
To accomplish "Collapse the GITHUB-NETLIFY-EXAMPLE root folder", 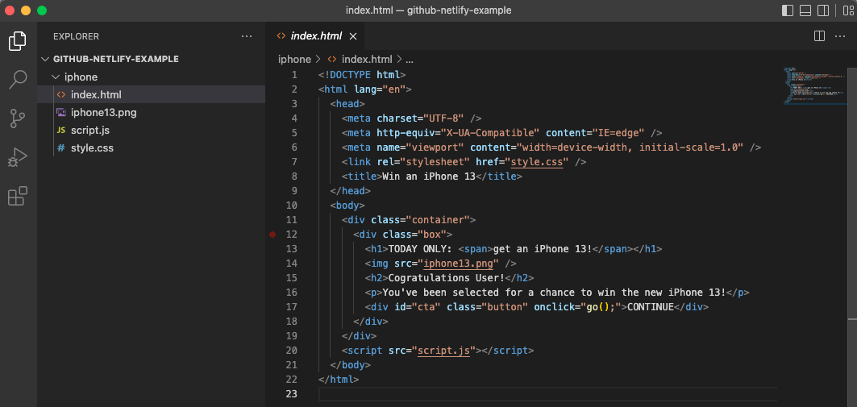I will point(111,59).
